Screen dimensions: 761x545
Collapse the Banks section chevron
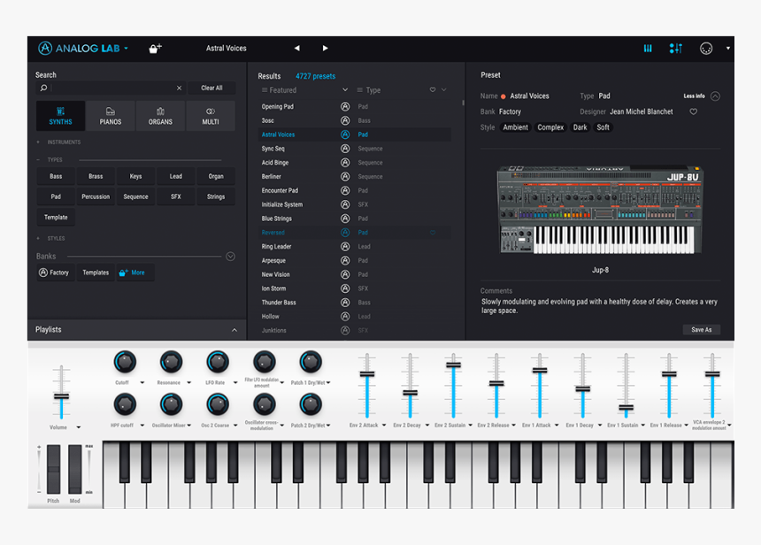coord(231,257)
